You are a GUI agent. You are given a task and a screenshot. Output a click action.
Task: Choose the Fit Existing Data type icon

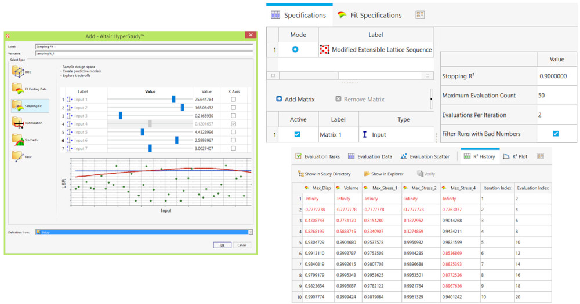[18, 89]
